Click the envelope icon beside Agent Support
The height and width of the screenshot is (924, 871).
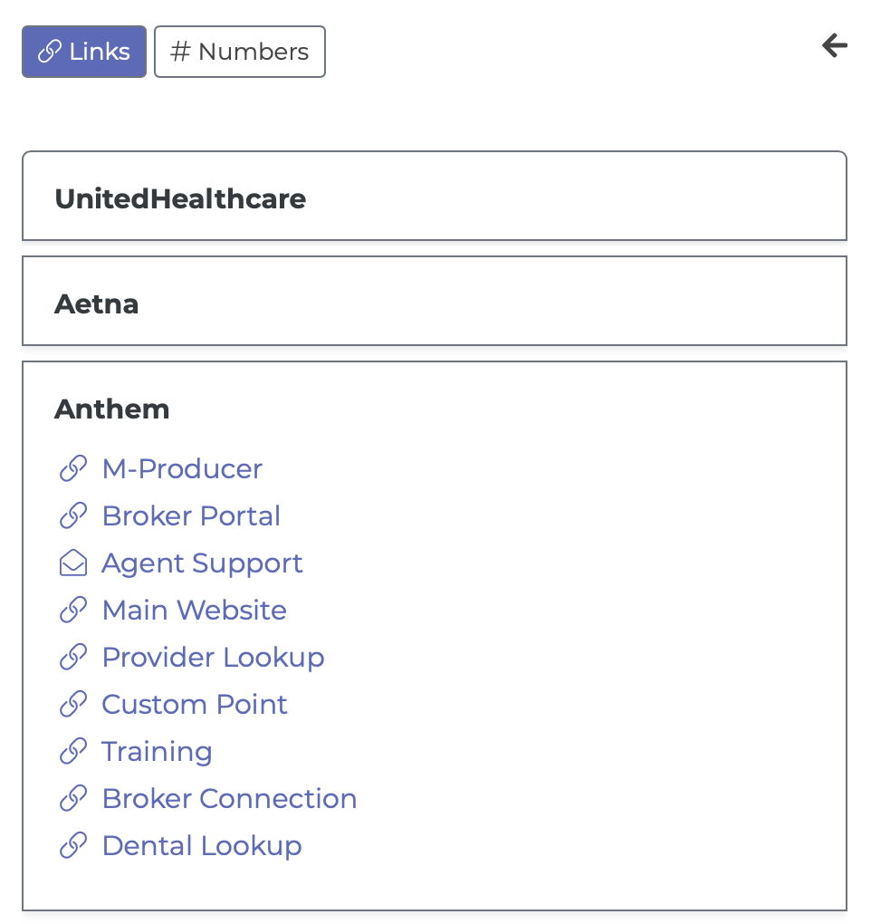click(x=73, y=563)
